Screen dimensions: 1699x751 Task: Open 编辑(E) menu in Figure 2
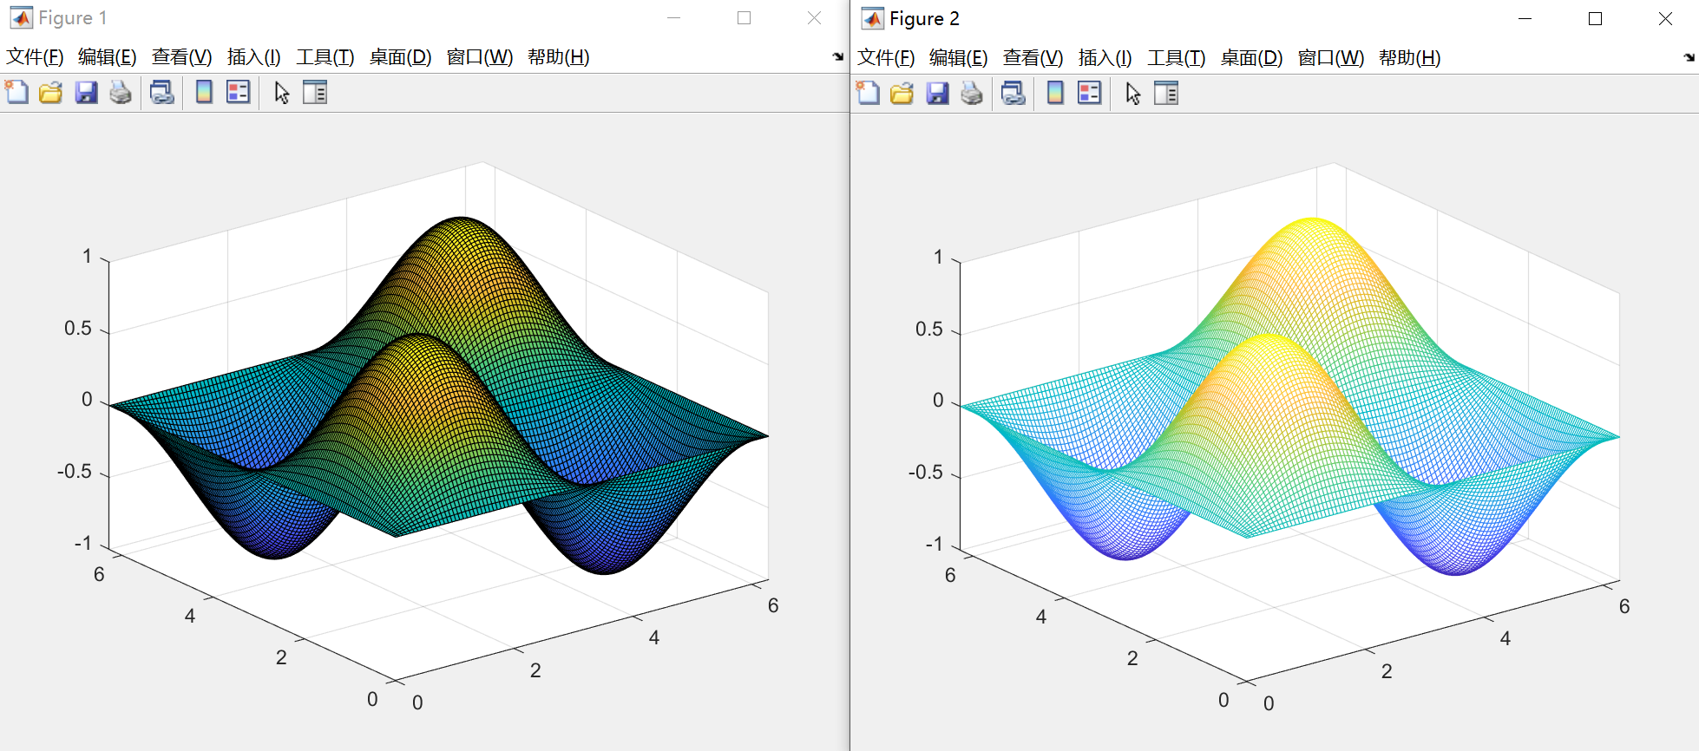click(959, 58)
